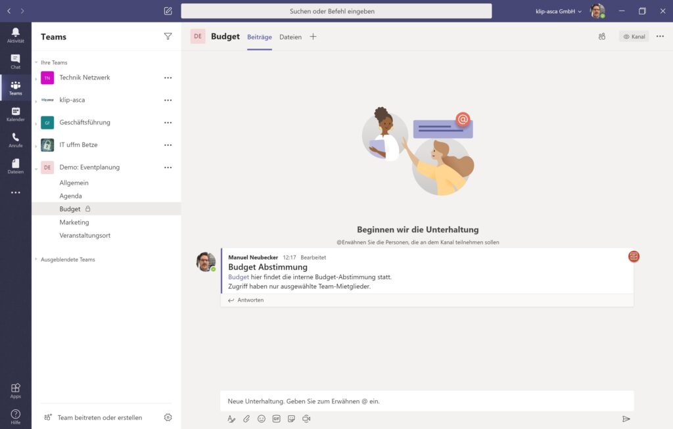Open the Aktivität notifications view

pos(16,35)
